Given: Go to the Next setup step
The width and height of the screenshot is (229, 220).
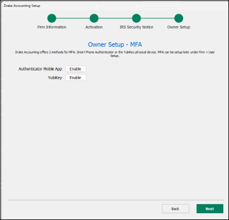Looking at the screenshot, I should [210, 209].
